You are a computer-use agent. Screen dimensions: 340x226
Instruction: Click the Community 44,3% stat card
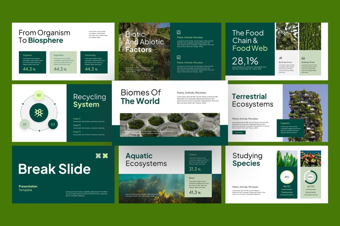point(94,62)
